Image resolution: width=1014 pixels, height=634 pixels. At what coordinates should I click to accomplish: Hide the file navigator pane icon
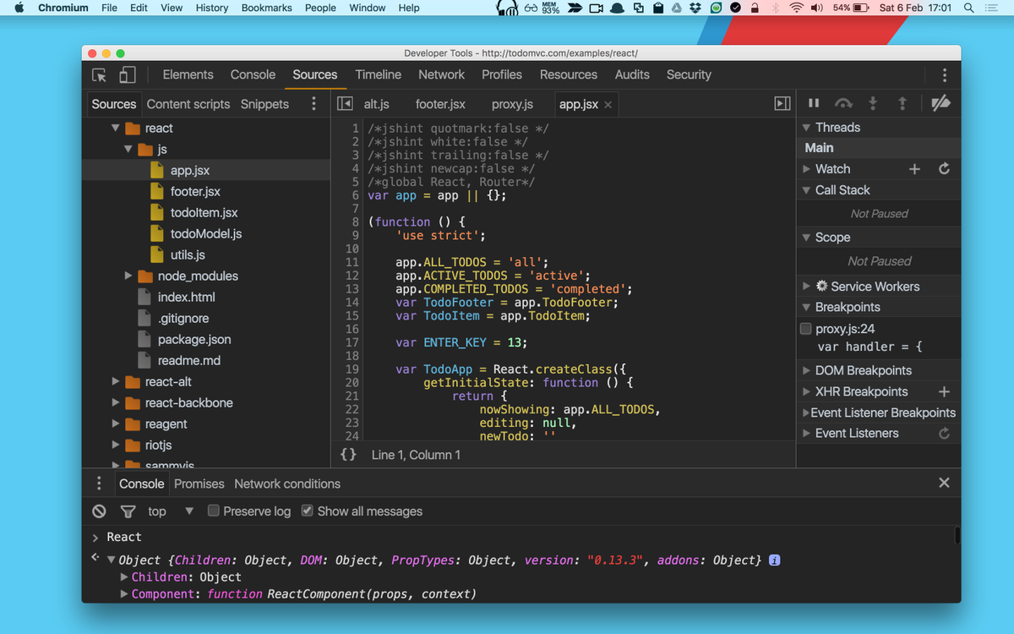point(345,104)
